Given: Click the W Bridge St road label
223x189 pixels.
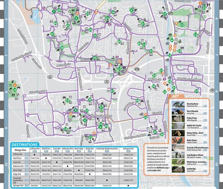Looking at the screenshot, I should [155, 79].
